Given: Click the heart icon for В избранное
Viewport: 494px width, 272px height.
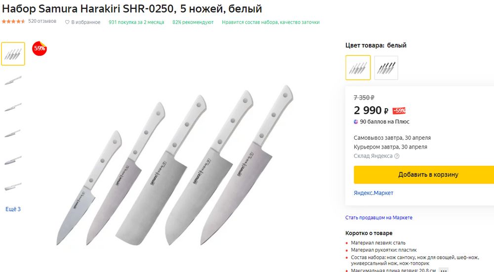Looking at the screenshot, I should (67, 22).
